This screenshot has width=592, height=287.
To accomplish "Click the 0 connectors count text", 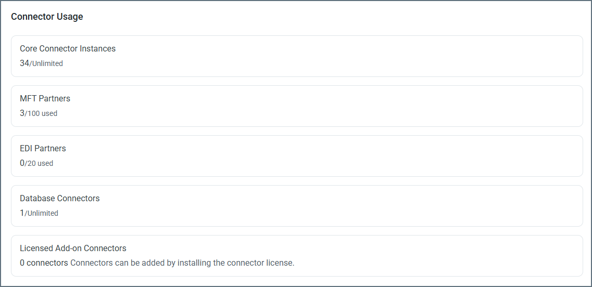I will pyautogui.click(x=44, y=263).
